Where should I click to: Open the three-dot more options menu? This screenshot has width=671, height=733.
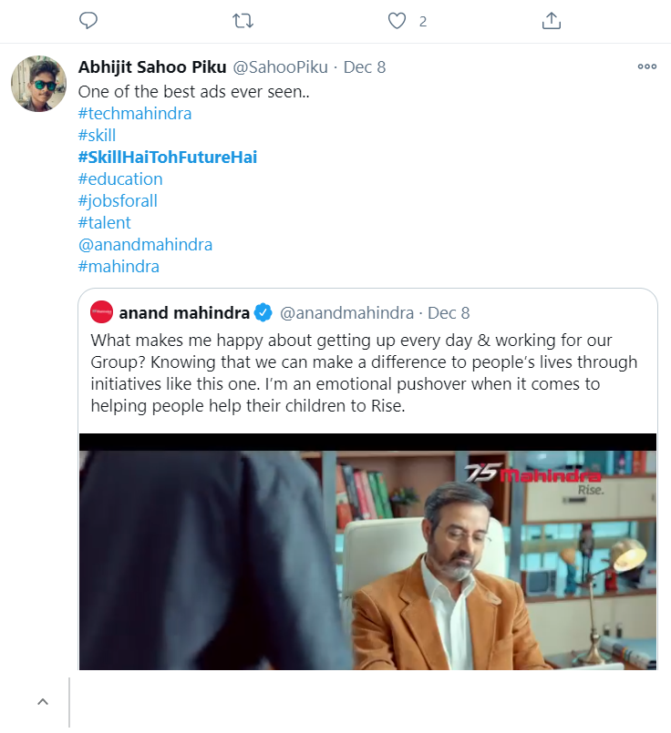point(647,66)
